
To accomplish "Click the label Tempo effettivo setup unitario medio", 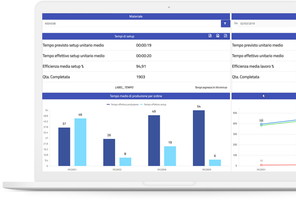I will tap(74, 56).
